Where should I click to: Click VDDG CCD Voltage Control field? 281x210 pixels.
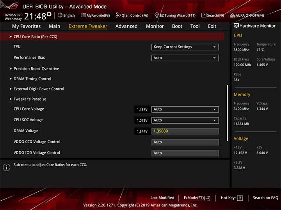(185, 142)
